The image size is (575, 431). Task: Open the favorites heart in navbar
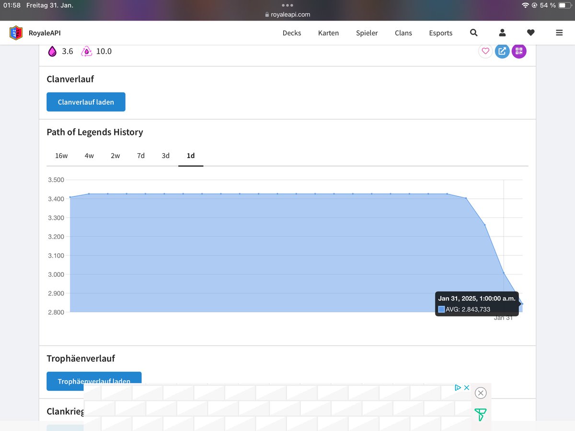(530, 33)
